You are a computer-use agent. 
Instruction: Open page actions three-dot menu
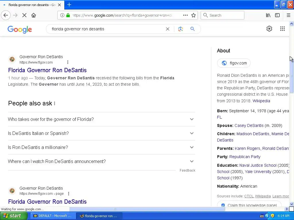[185, 15]
